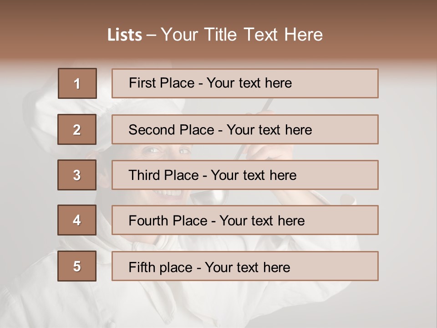Click the 'First Place - Your text here' field
The width and height of the screenshot is (437, 328).
245,83
